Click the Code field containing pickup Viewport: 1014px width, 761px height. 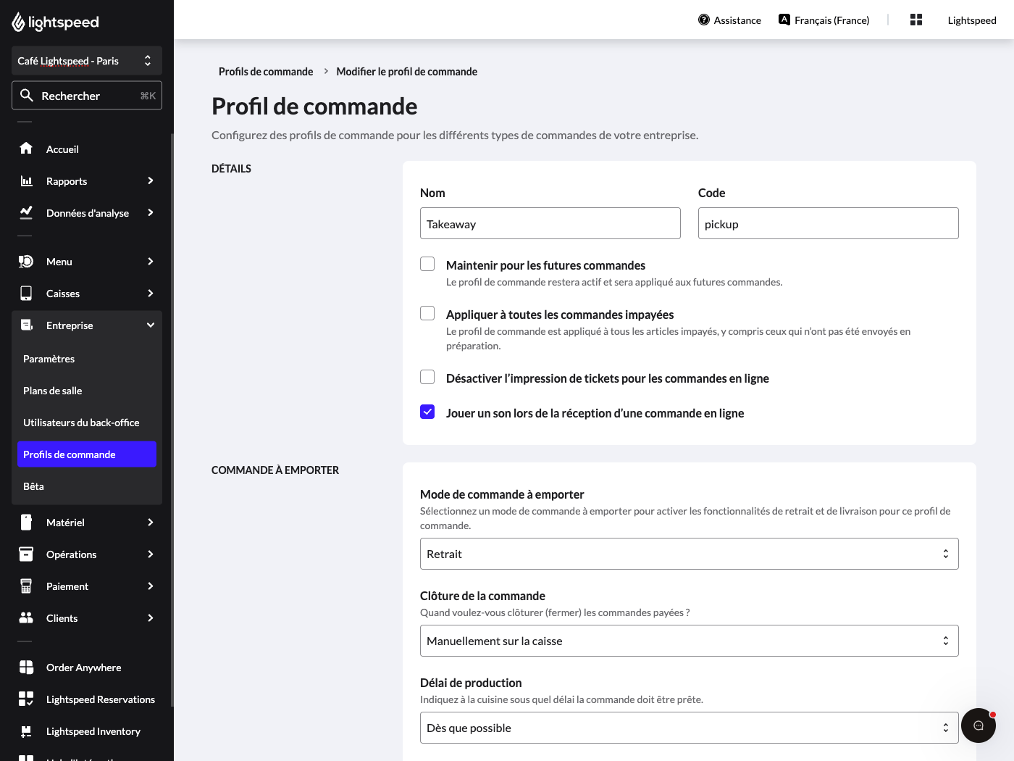(829, 223)
